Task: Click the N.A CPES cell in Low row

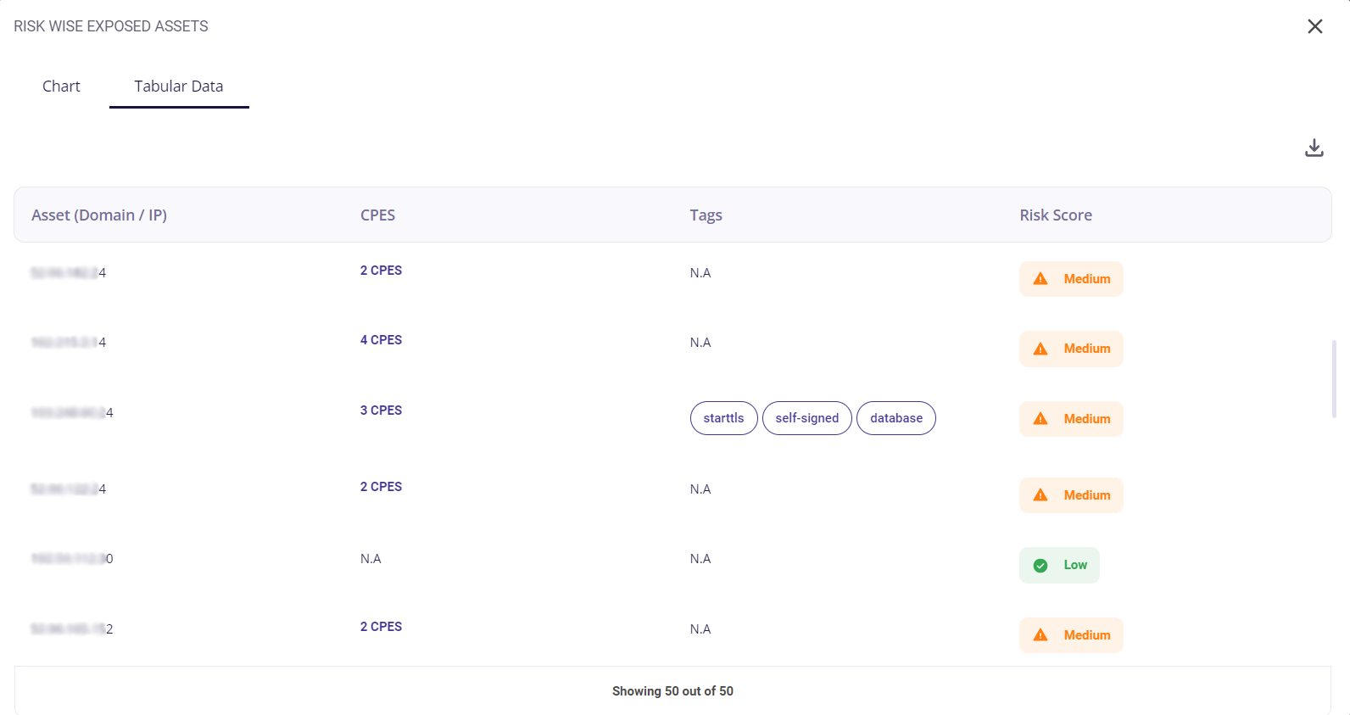Action: [371, 559]
